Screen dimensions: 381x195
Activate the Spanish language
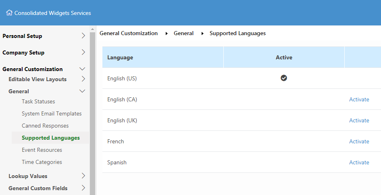coord(359,162)
